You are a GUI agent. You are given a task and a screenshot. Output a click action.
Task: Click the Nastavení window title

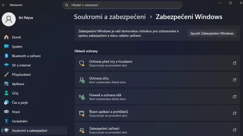[x=16, y=5]
